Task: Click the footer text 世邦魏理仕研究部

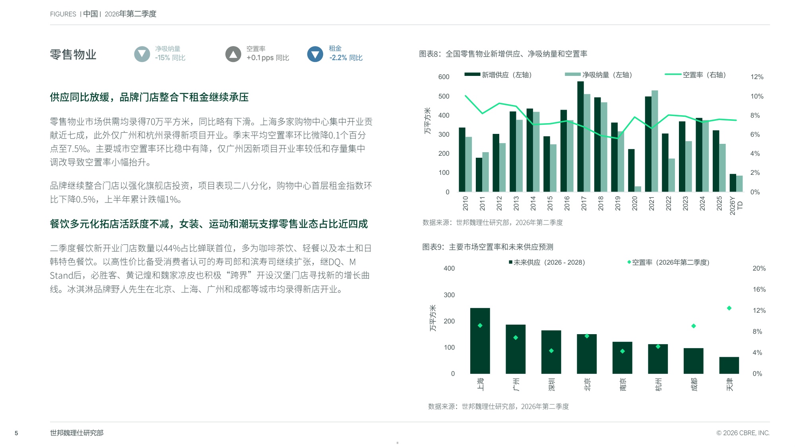Action: pos(77,433)
